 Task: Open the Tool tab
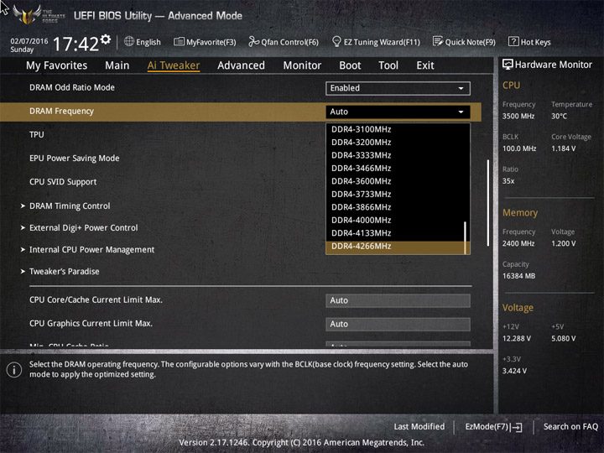click(388, 65)
